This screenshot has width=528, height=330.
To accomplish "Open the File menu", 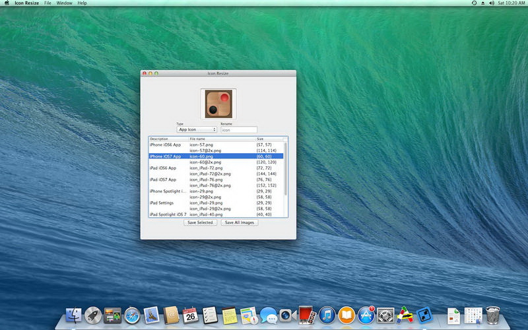I will tap(48, 3).
